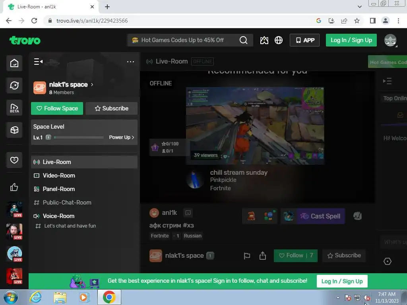407x305 pixels.
Task: Open the Recommended thumbs-up sidebar icon
Action: pyautogui.click(x=14, y=187)
